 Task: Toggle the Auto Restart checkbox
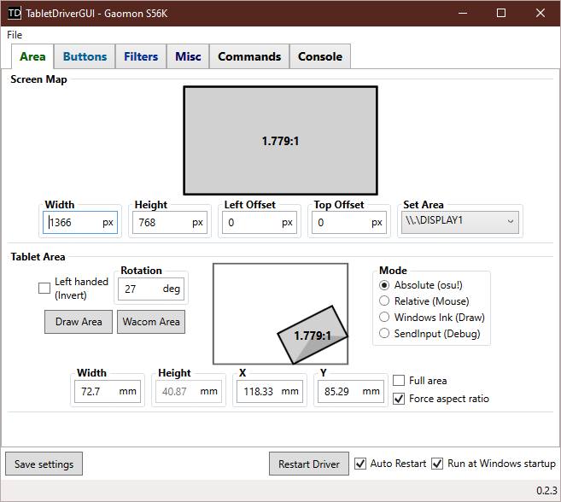point(360,464)
